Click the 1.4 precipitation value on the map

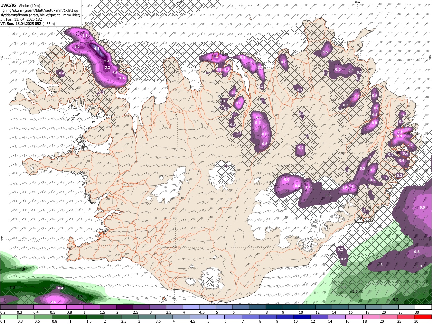(122, 78)
